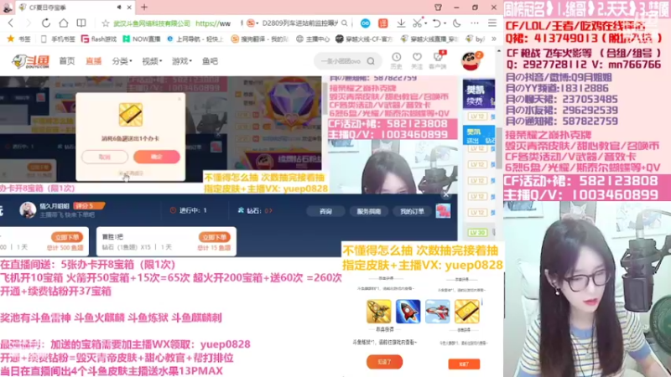Reload the page with the refresh icon

pyautogui.click(x=46, y=23)
